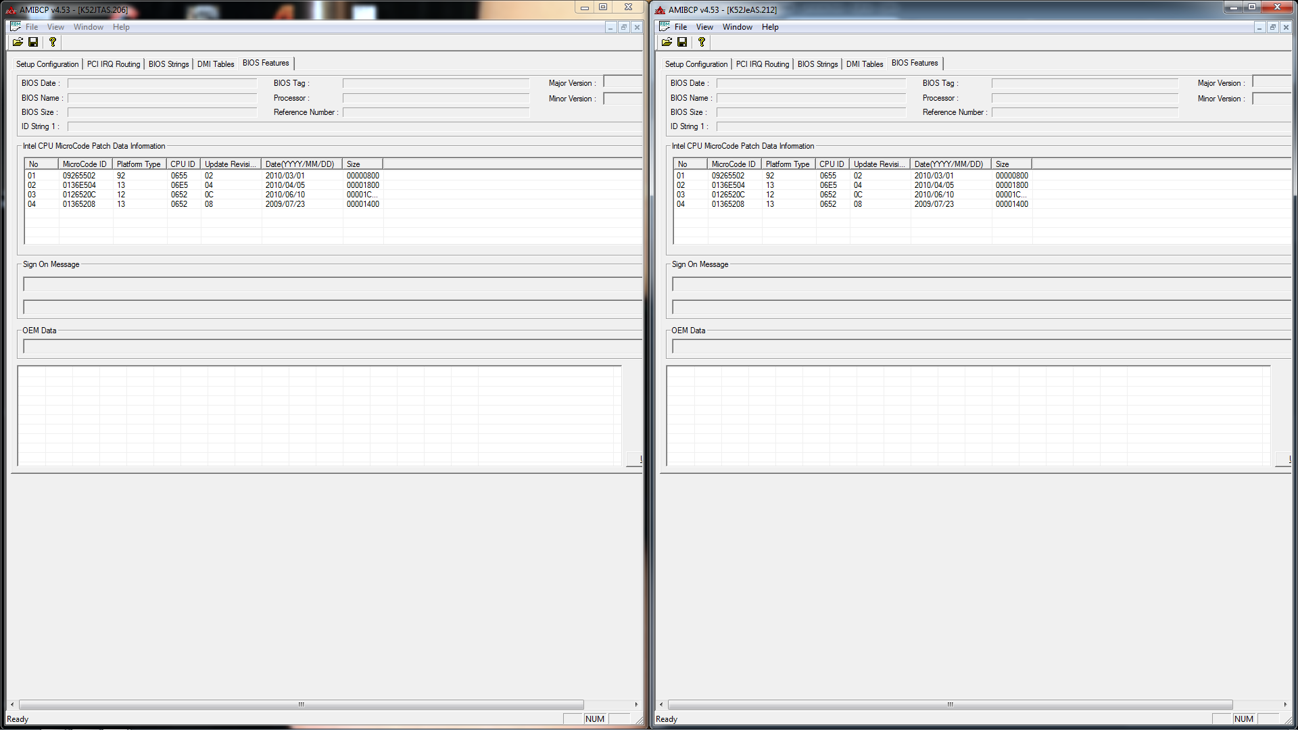Open View menu in left K52JTAS.206 window
Screen dimensions: 1298x730
[55, 27]
